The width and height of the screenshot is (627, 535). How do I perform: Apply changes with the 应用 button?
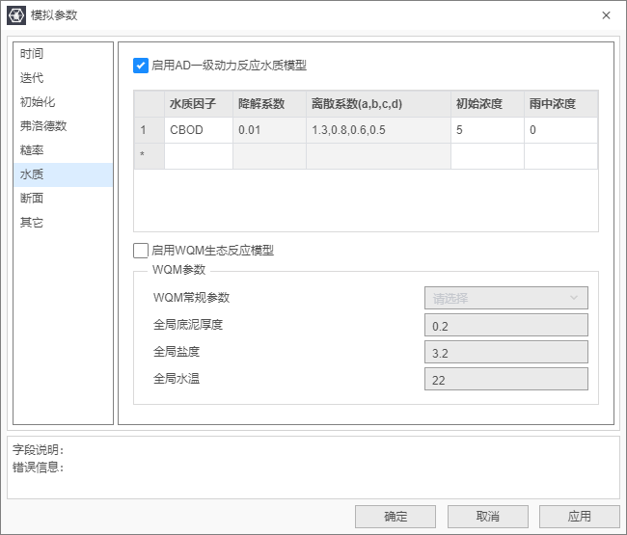[579, 517]
